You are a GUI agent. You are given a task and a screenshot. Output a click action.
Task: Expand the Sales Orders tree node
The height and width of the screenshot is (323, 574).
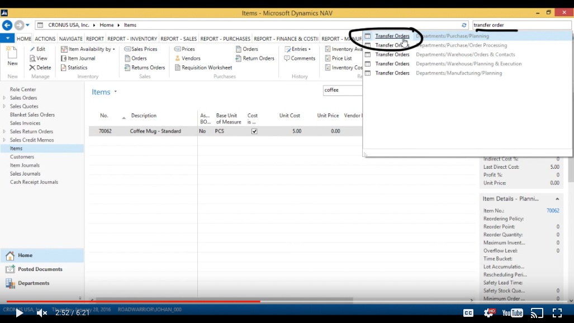coord(4,98)
